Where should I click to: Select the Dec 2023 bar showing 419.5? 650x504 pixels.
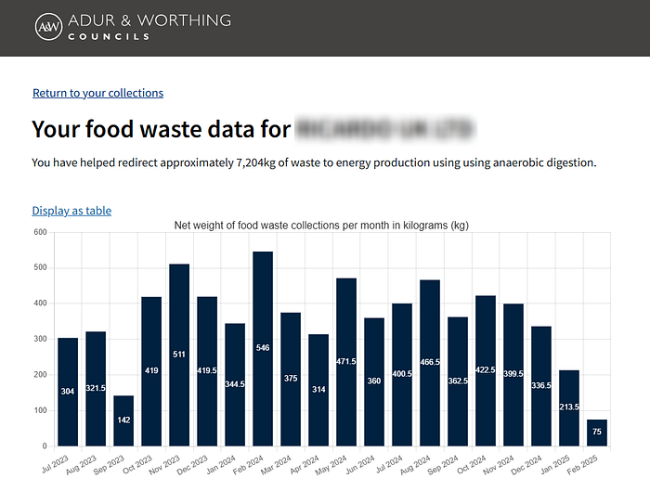[207, 371]
